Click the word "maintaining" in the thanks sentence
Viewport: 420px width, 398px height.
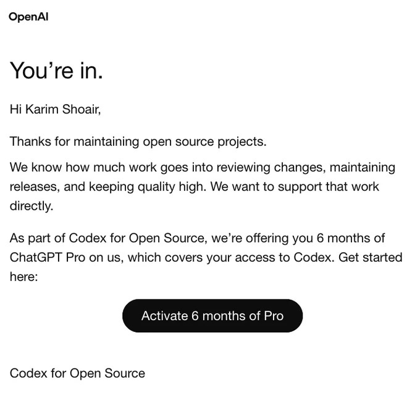click(106, 141)
